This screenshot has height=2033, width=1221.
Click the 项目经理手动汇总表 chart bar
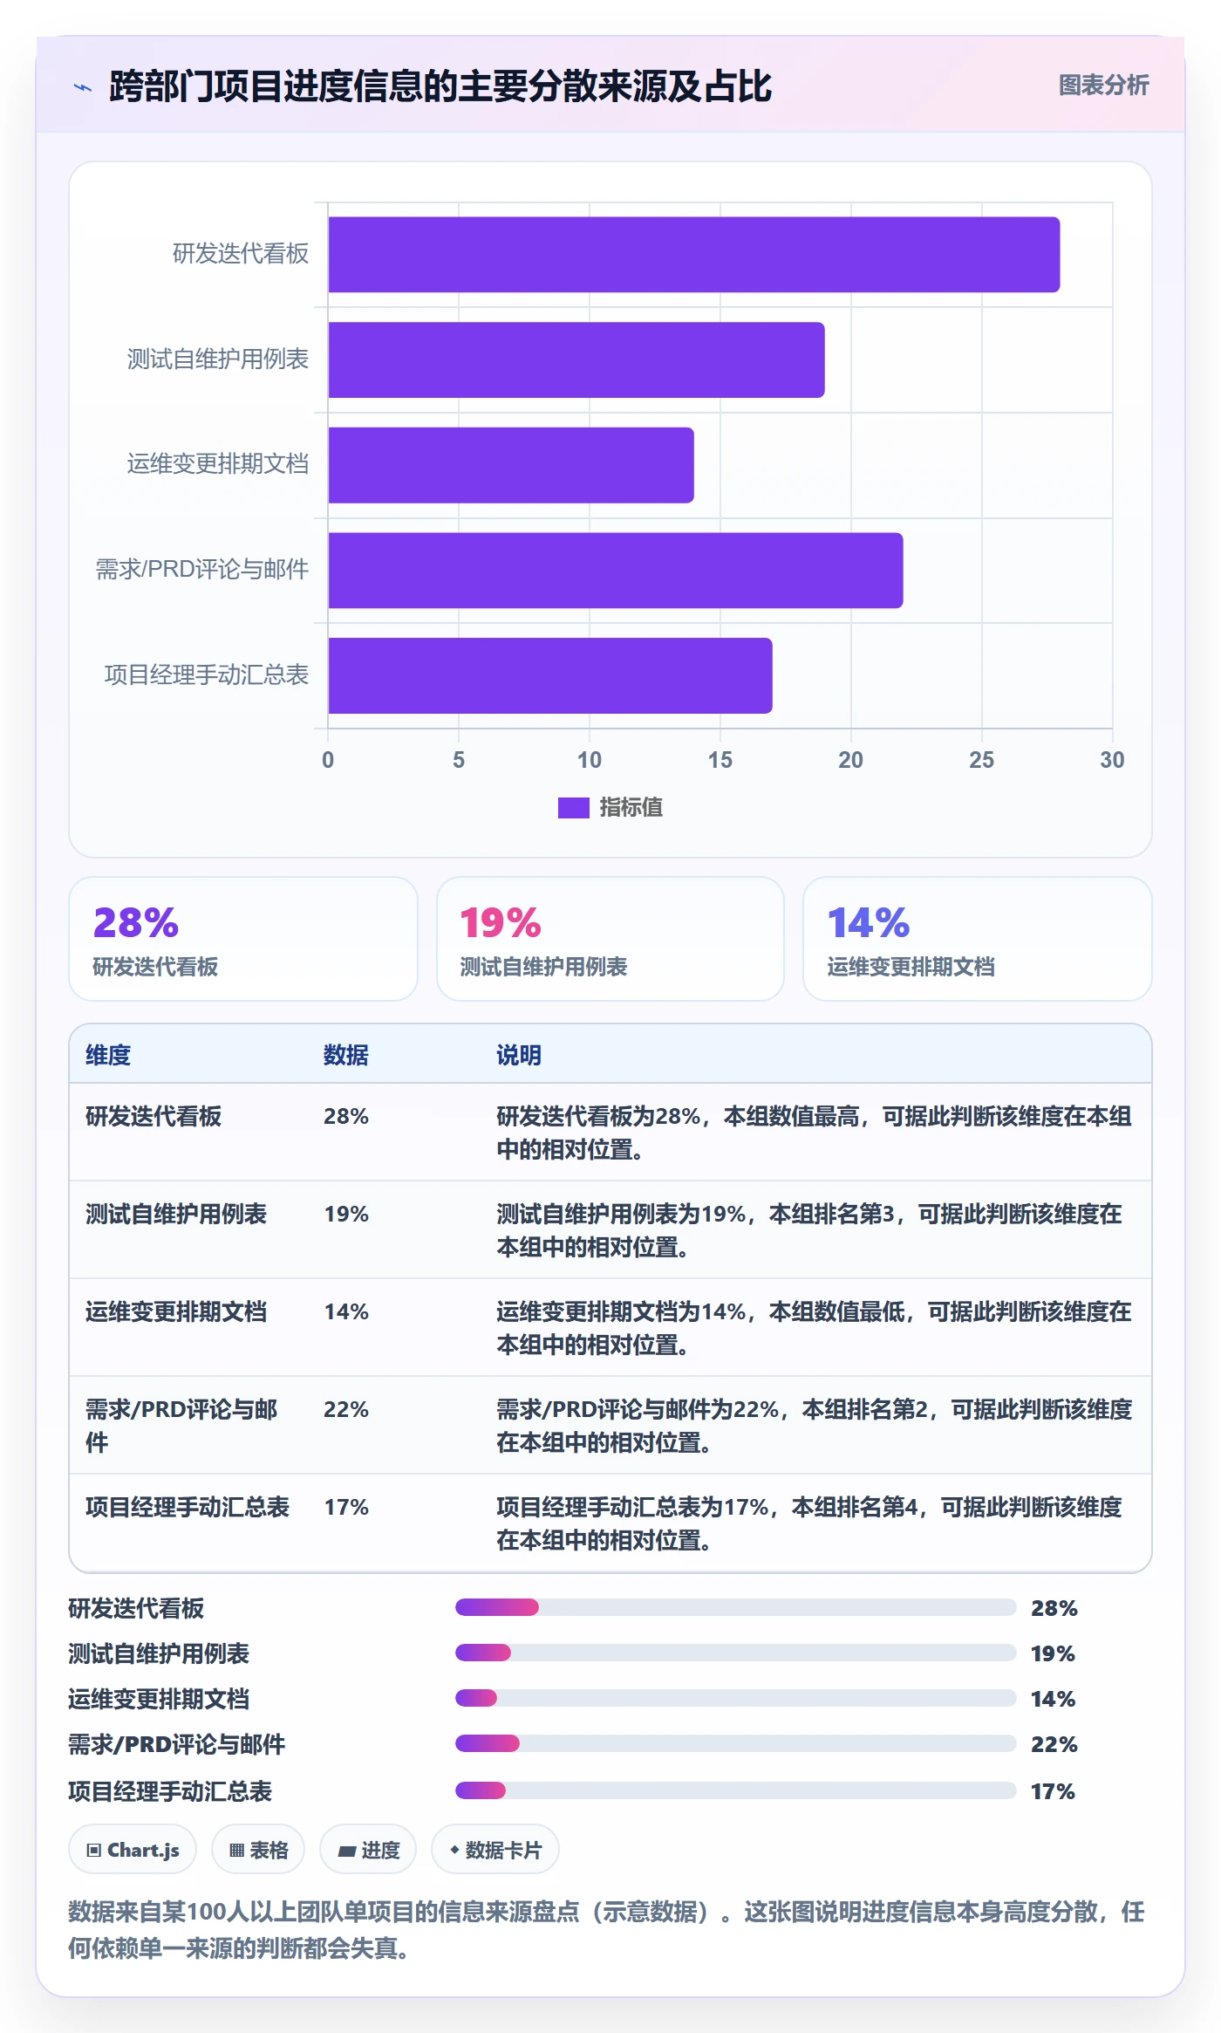(x=550, y=675)
